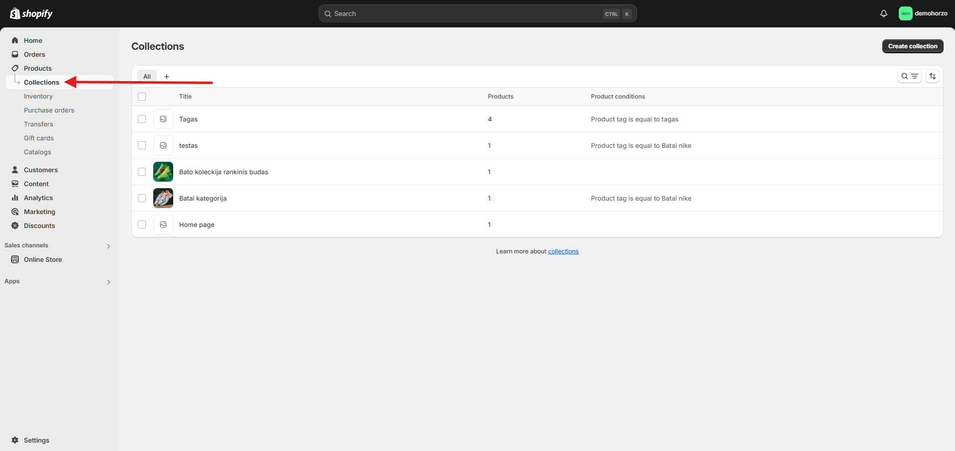955x451 pixels.
Task: Open search and filter collections icon
Action: pos(909,76)
